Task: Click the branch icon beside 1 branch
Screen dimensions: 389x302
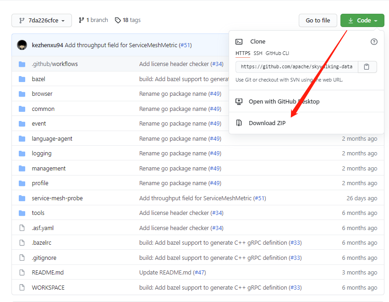Action: coord(81,20)
